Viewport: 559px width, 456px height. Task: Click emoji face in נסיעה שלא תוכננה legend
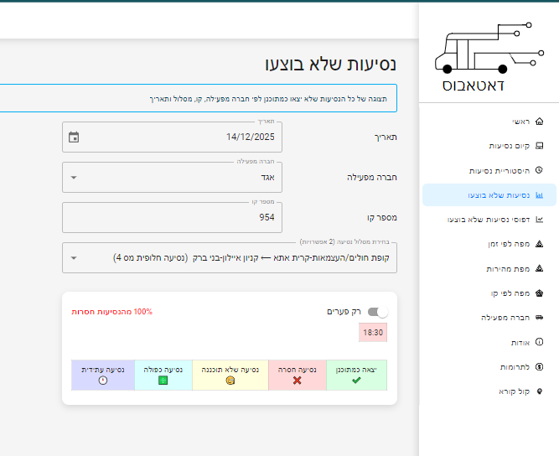coord(230,381)
